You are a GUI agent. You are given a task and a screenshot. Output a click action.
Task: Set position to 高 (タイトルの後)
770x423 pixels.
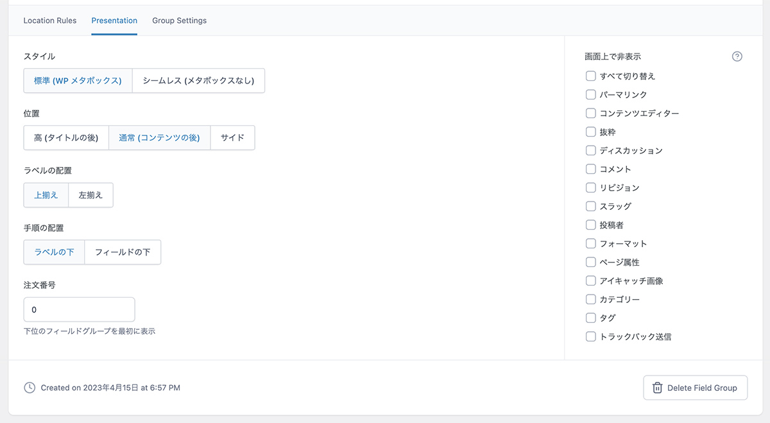[x=66, y=138]
